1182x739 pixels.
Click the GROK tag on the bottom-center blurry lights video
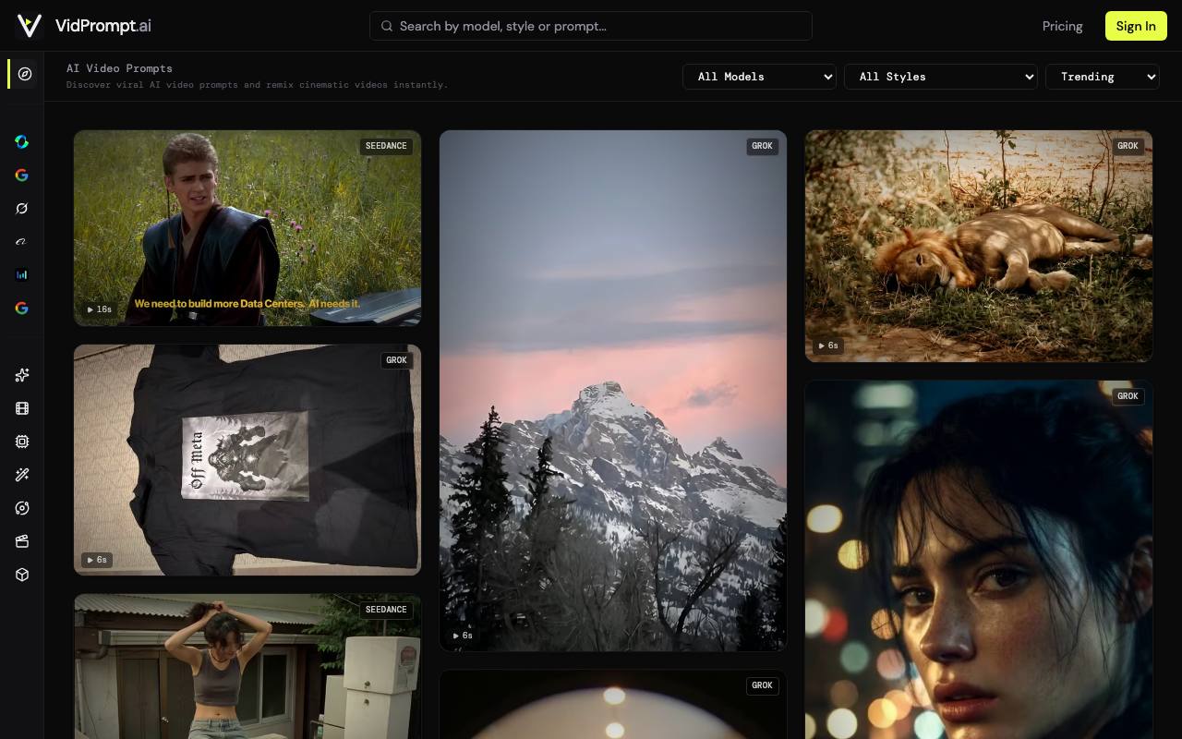click(762, 685)
